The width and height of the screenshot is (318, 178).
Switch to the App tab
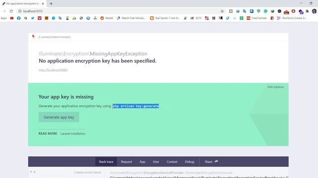pos(143,162)
